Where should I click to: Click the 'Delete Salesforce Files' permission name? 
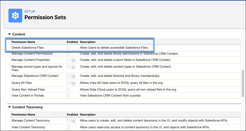[x=27, y=47]
